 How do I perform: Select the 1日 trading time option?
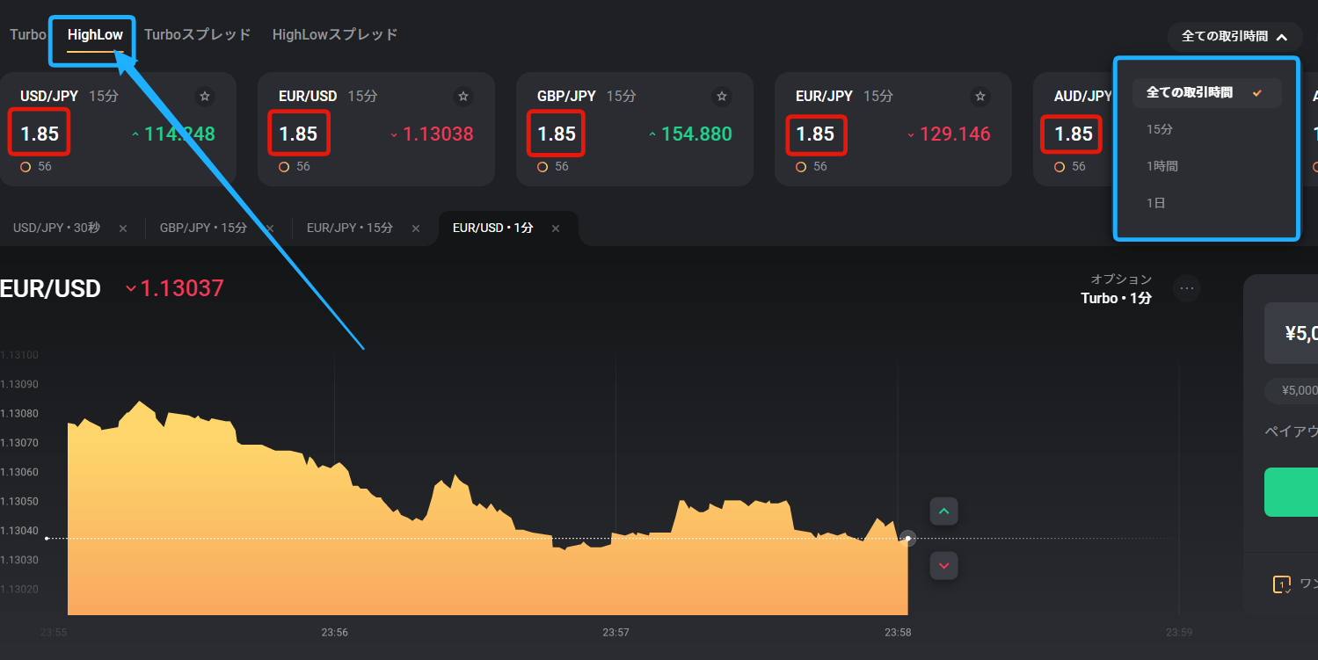[x=1156, y=203]
